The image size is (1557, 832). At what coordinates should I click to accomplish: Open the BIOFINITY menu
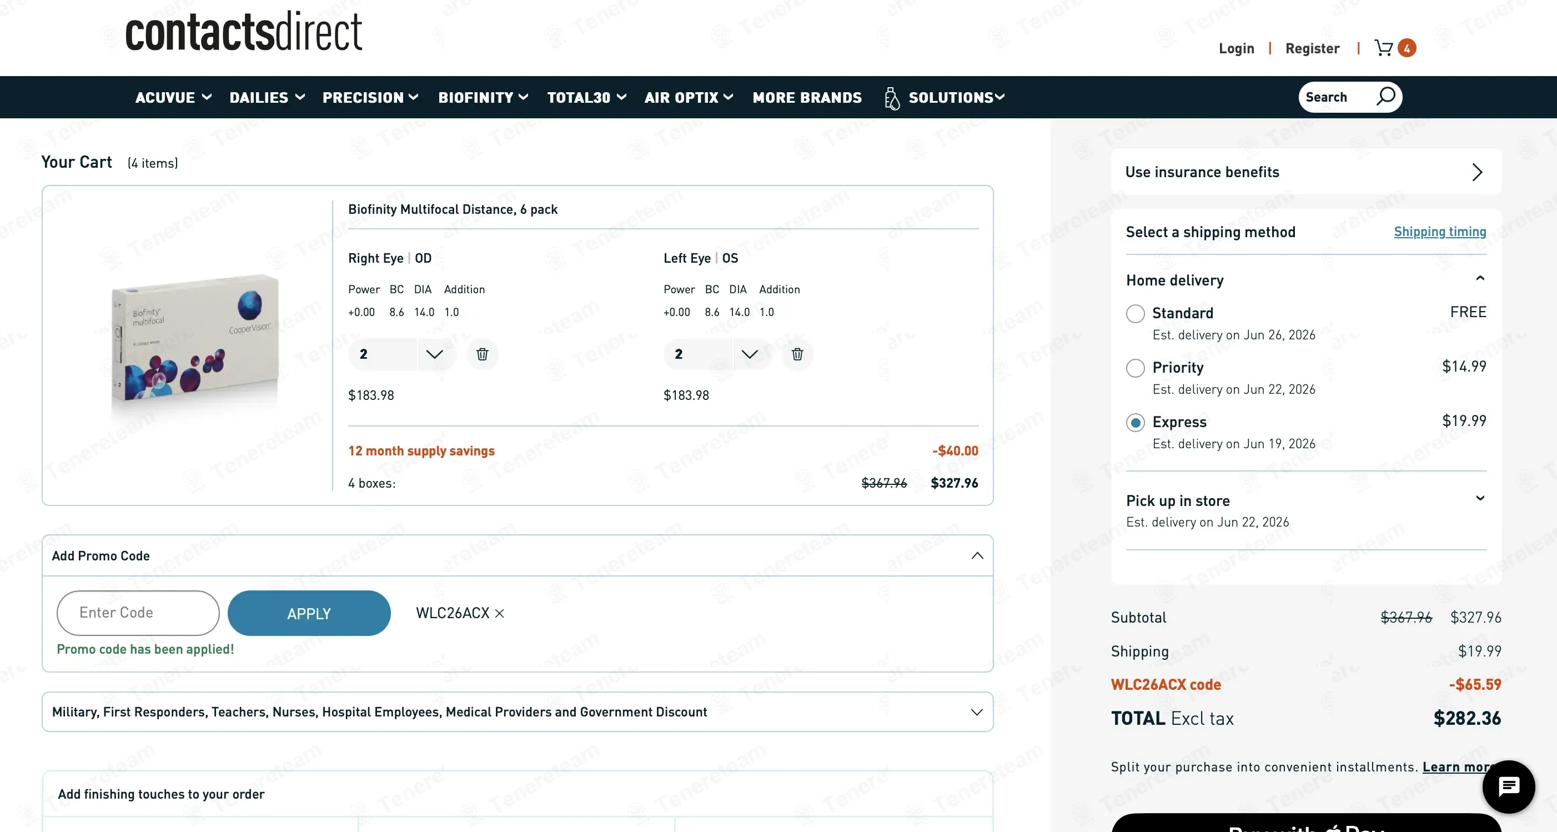(484, 97)
